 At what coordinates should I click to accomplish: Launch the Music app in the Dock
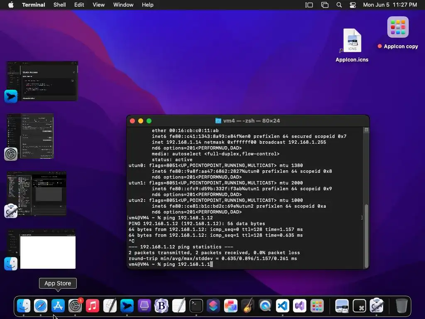[x=93, y=306]
